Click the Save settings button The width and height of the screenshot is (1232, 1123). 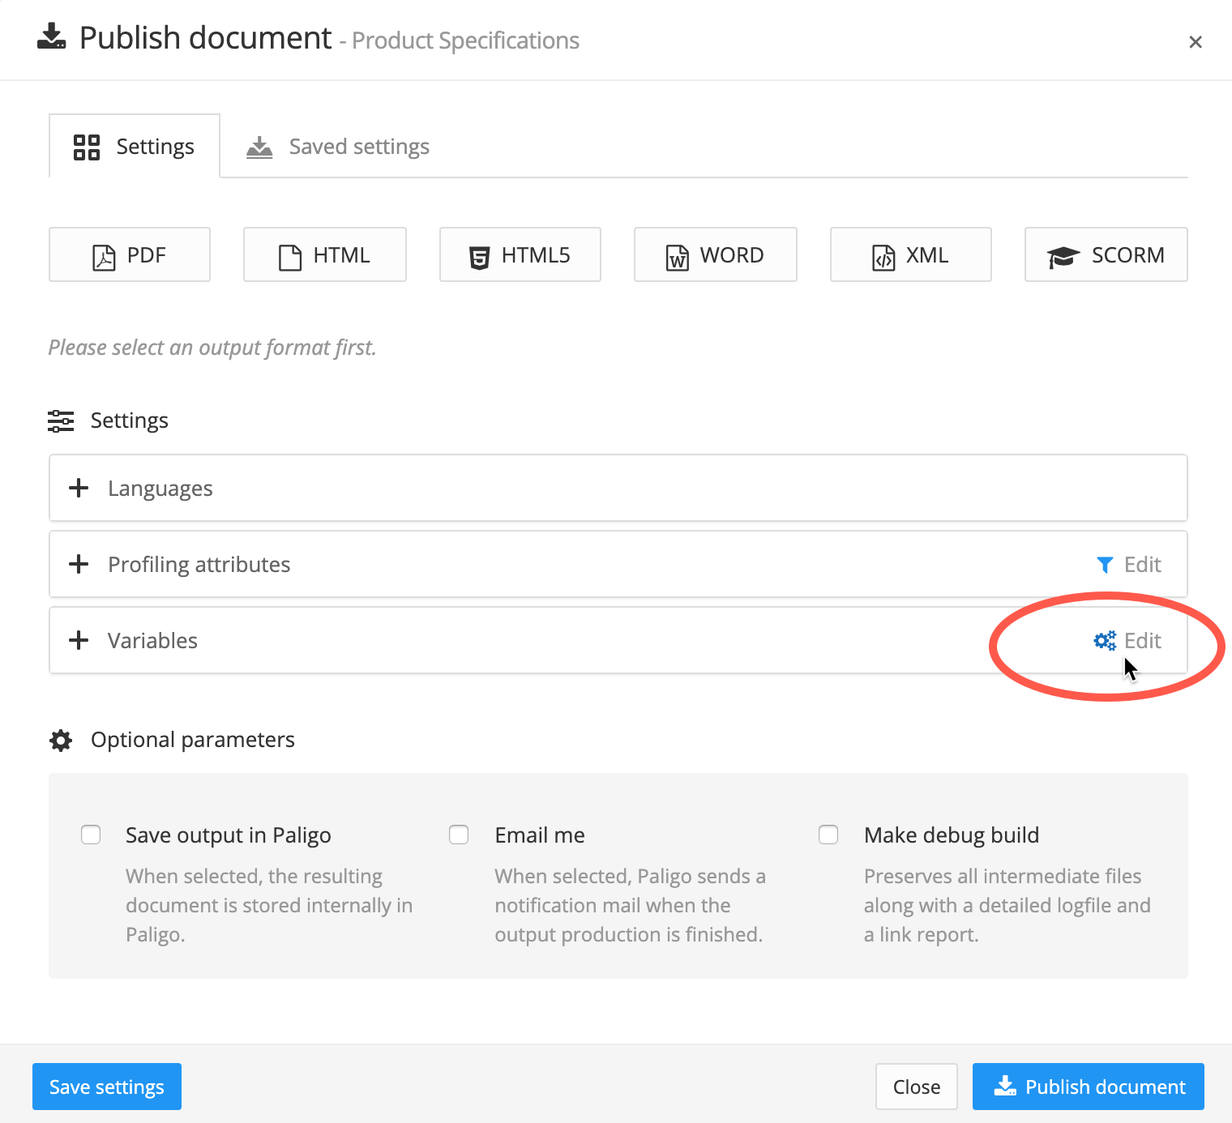click(x=107, y=1087)
